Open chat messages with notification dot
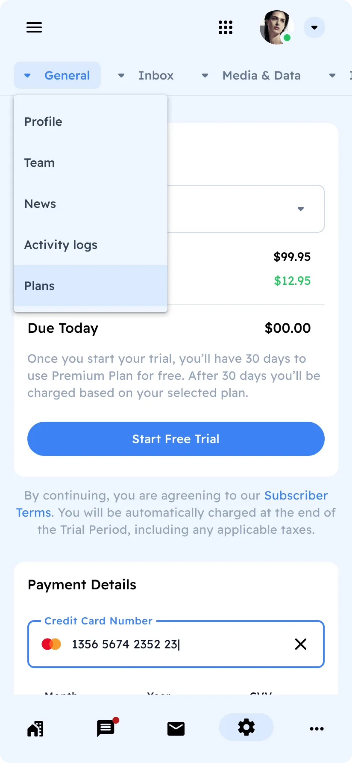This screenshot has height=763, width=352. (x=106, y=728)
